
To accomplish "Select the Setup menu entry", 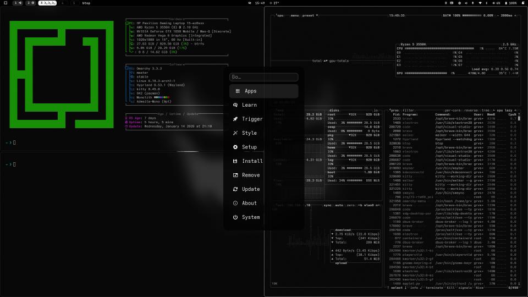I will (263, 147).
